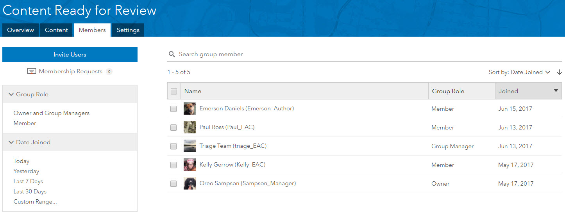
Task: Open the Settings tab
Action: (x=128, y=30)
